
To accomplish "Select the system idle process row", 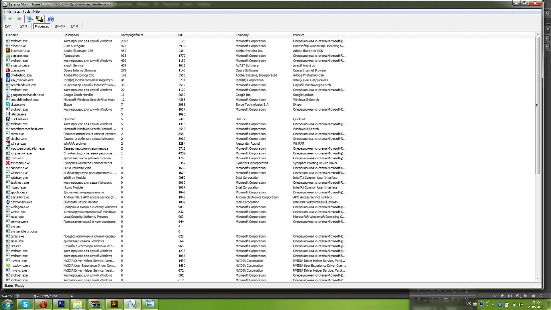I will coord(177,231).
